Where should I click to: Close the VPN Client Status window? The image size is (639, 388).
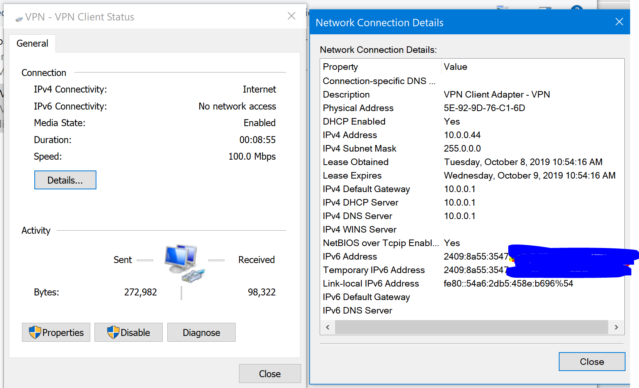click(x=292, y=16)
